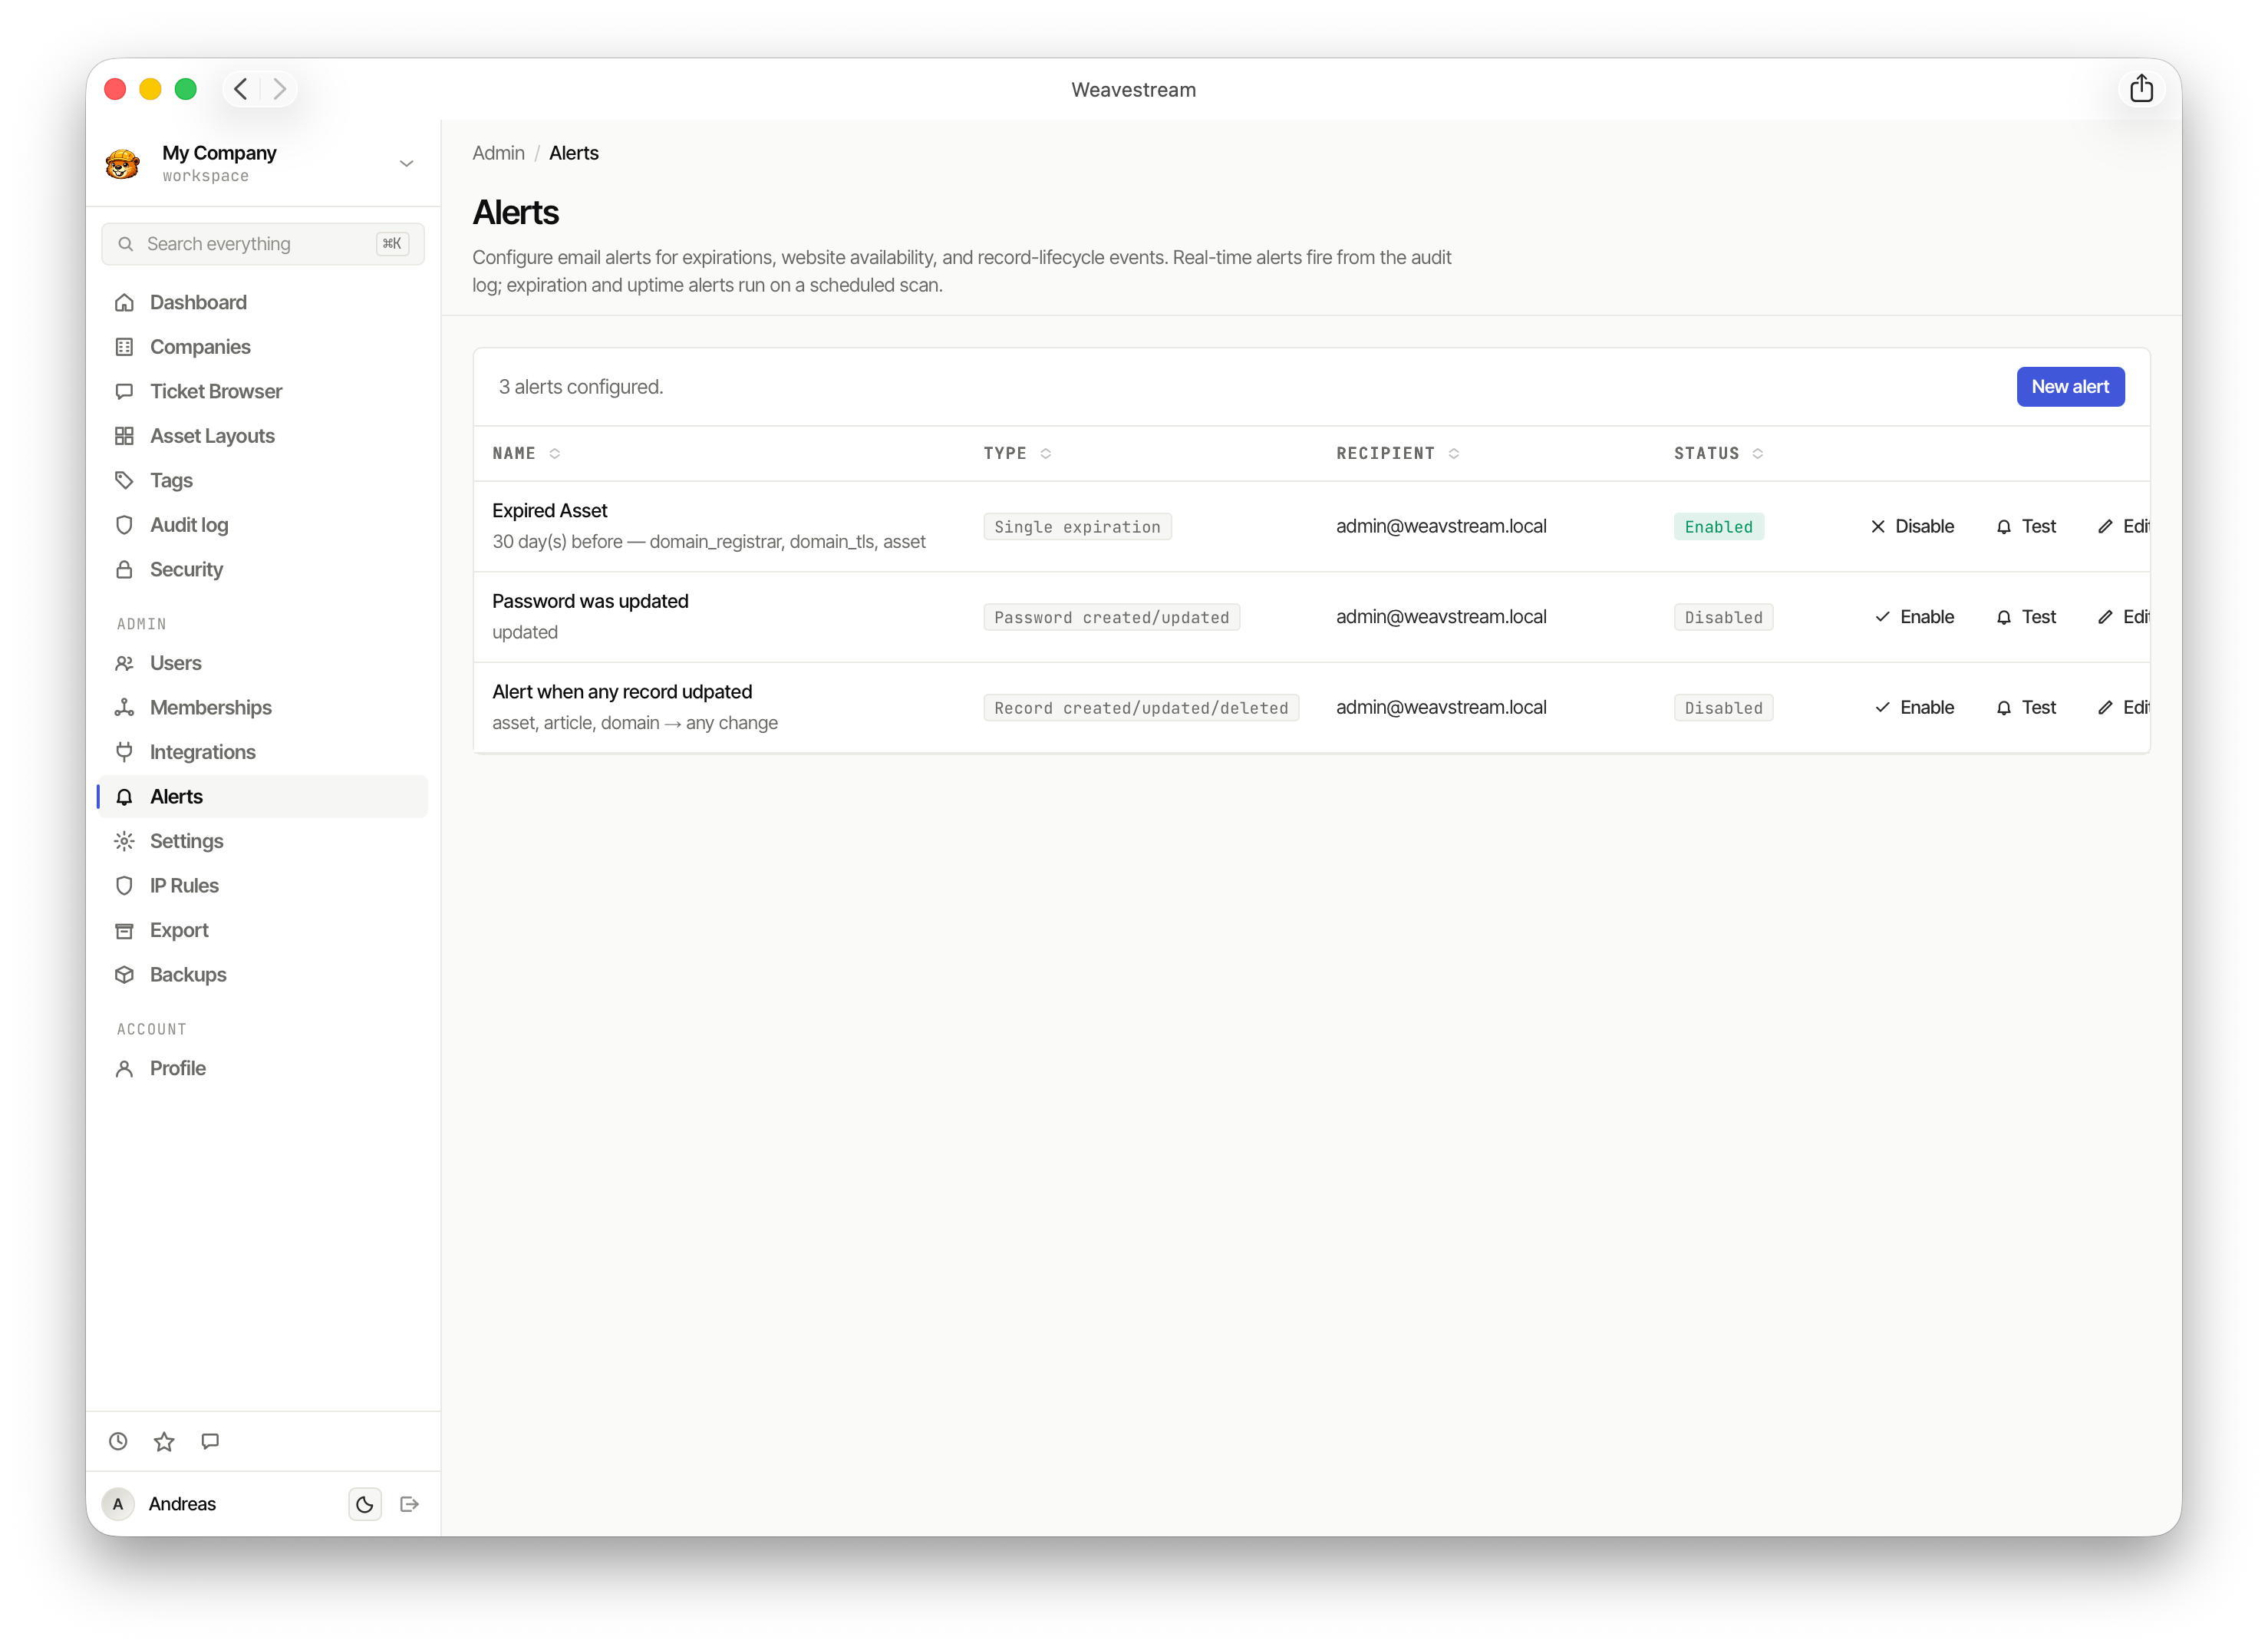
Task: Click the My Company beaver logo
Action: coord(123,163)
